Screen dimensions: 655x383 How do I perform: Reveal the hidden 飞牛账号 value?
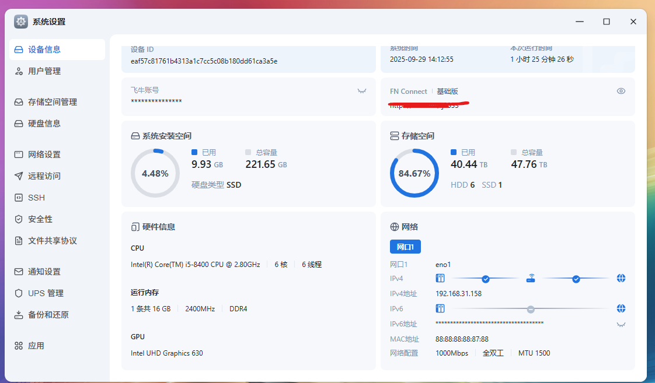pyautogui.click(x=362, y=91)
